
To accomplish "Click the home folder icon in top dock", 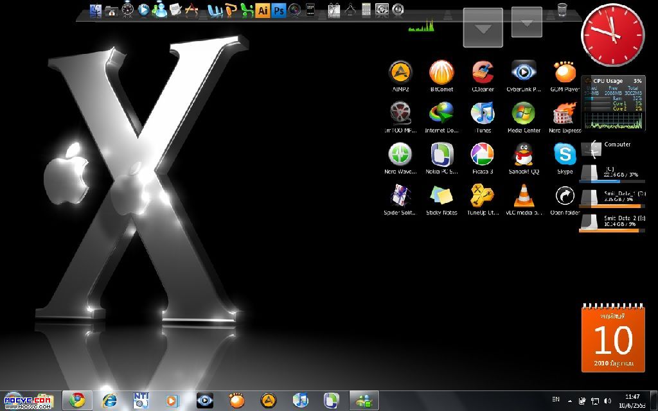I will pos(111,11).
